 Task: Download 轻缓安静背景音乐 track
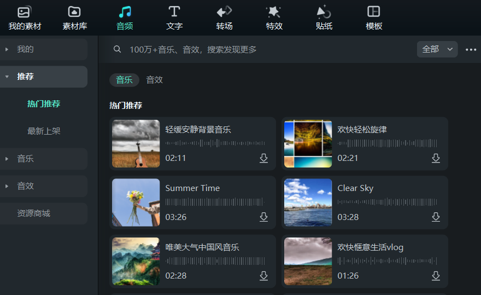[x=264, y=158]
